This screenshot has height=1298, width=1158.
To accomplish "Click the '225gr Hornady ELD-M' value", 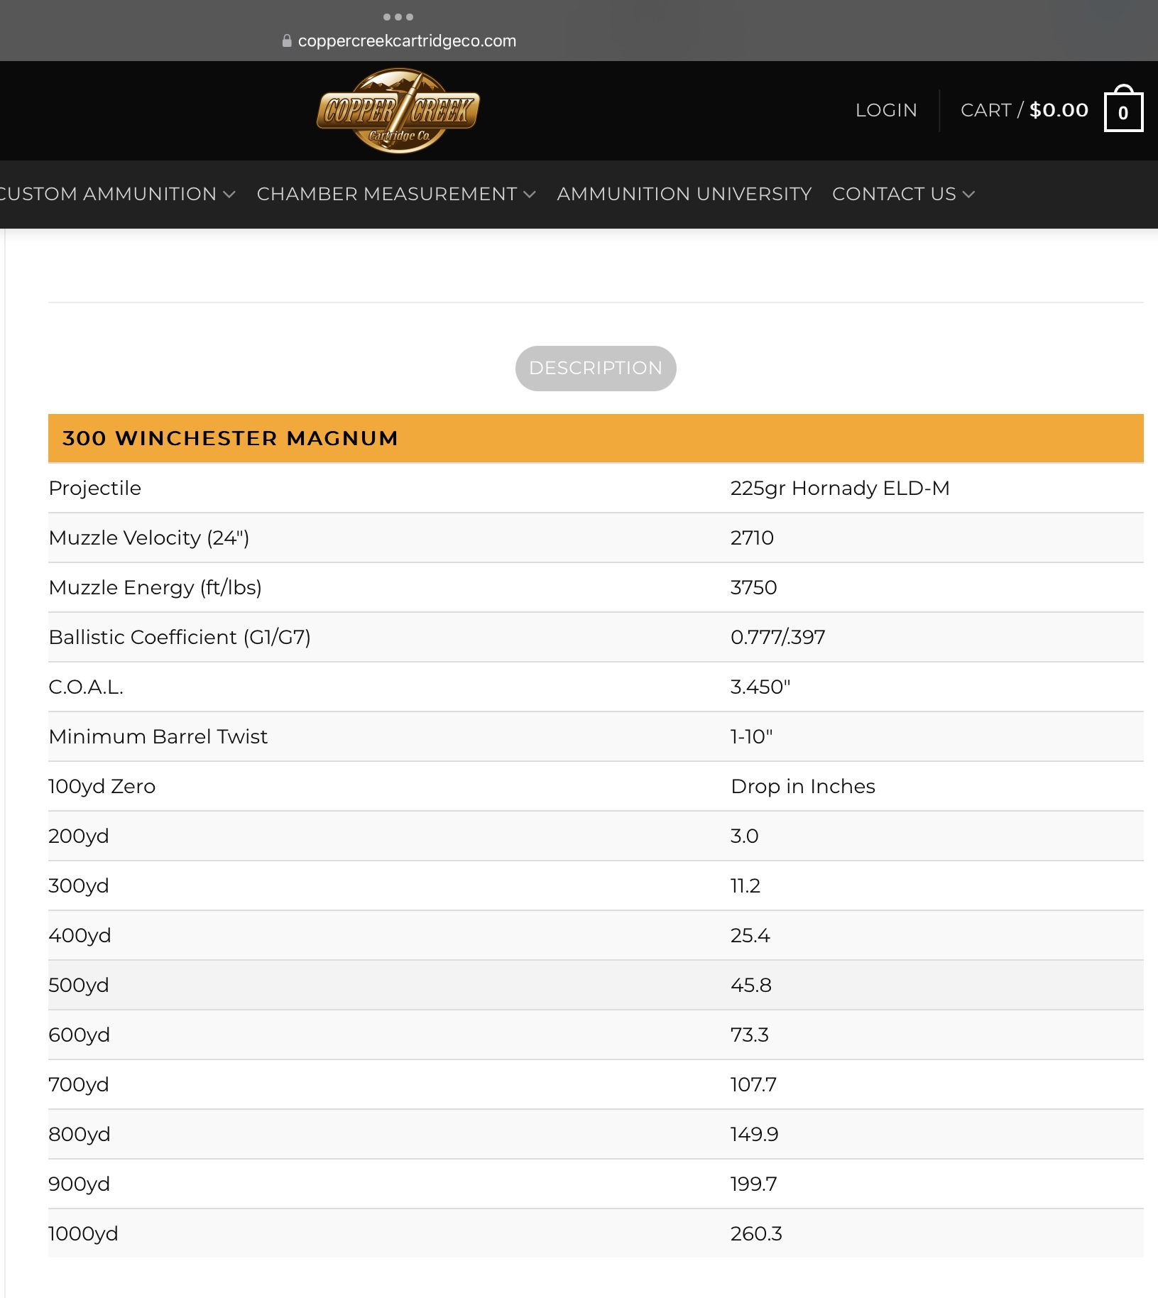I will tap(840, 489).
